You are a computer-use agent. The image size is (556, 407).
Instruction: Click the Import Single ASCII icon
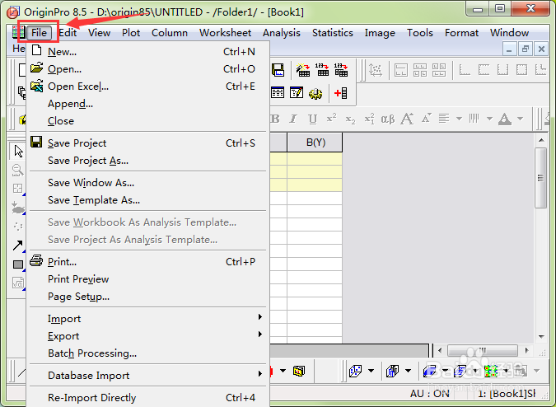click(322, 70)
